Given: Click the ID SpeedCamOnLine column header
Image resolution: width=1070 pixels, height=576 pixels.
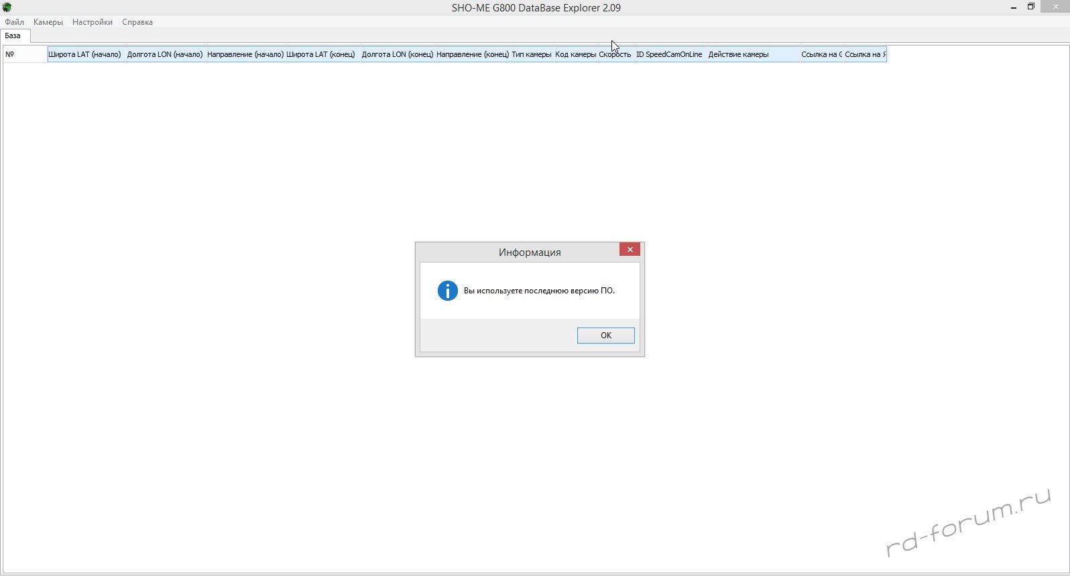Looking at the screenshot, I should [670, 54].
